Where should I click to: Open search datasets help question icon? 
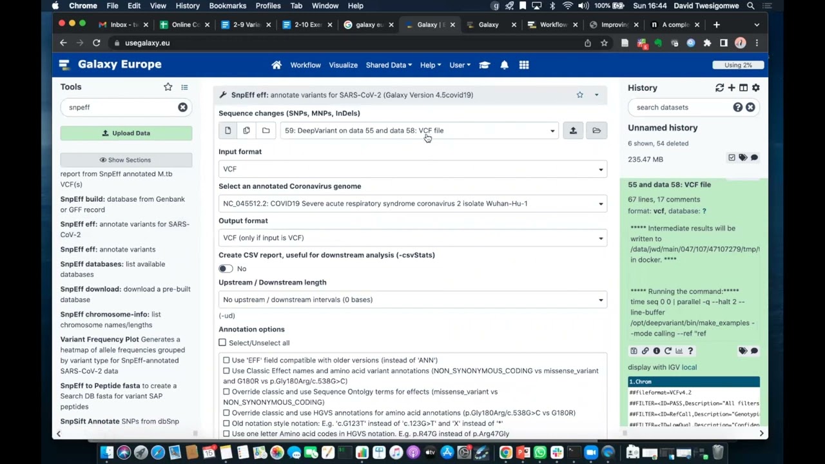pos(738,108)
